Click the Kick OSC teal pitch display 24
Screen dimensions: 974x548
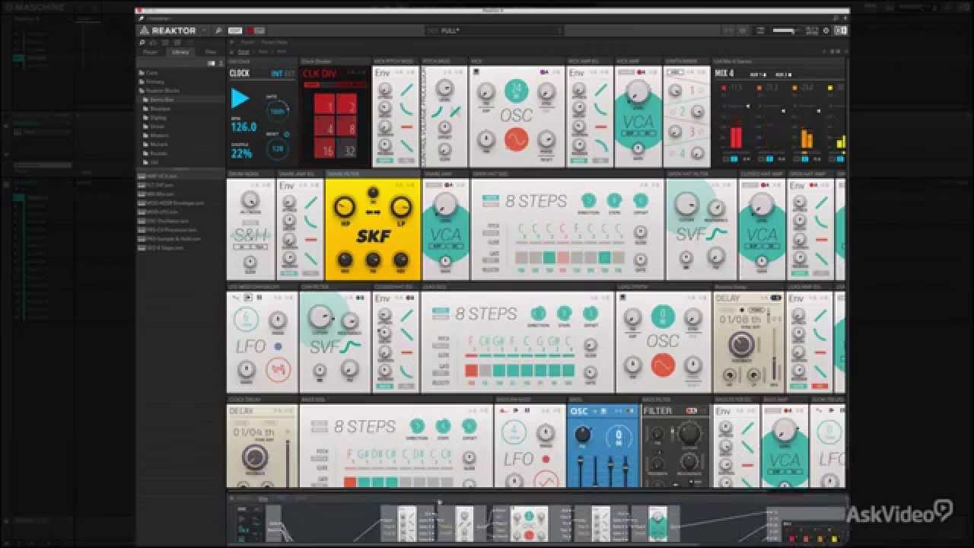[x=517, y=91]
